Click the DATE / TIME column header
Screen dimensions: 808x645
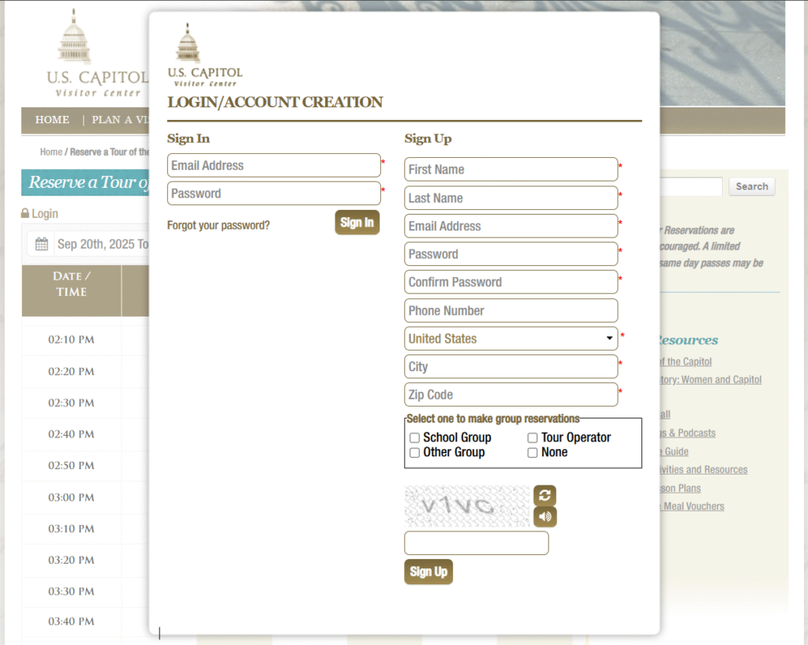coord(71,291)
